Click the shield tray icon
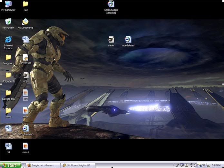The image size is (224, 168). [204, 165]
